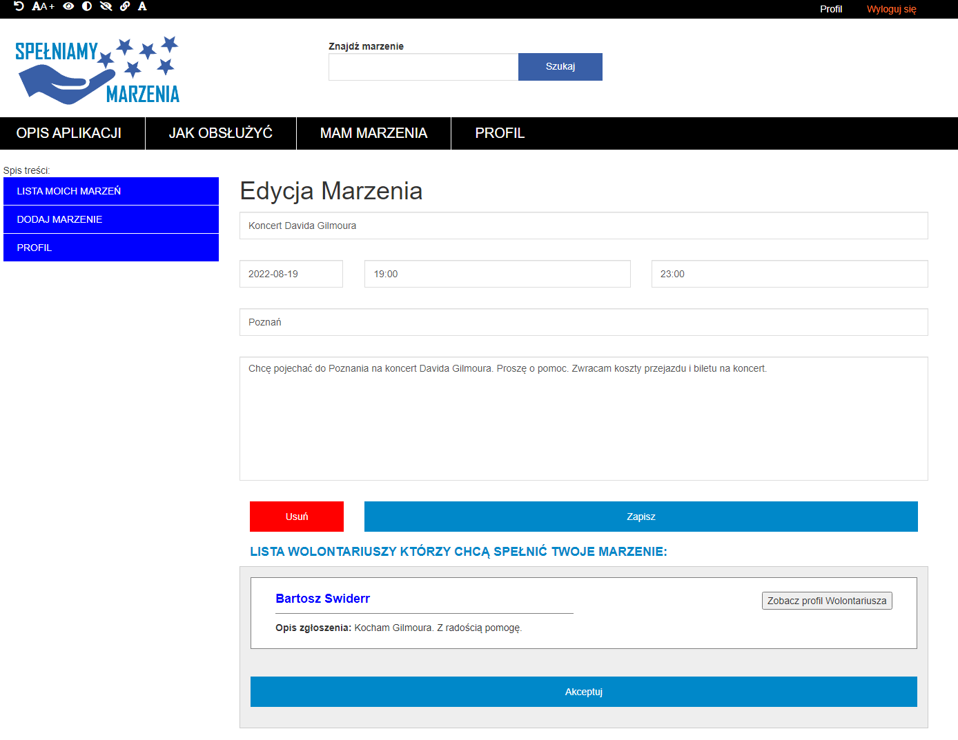The width and height of the screenshot is (958, 740).
Task: Click Zobacz profil Wolontariusza button
Action: click(827, 601)
